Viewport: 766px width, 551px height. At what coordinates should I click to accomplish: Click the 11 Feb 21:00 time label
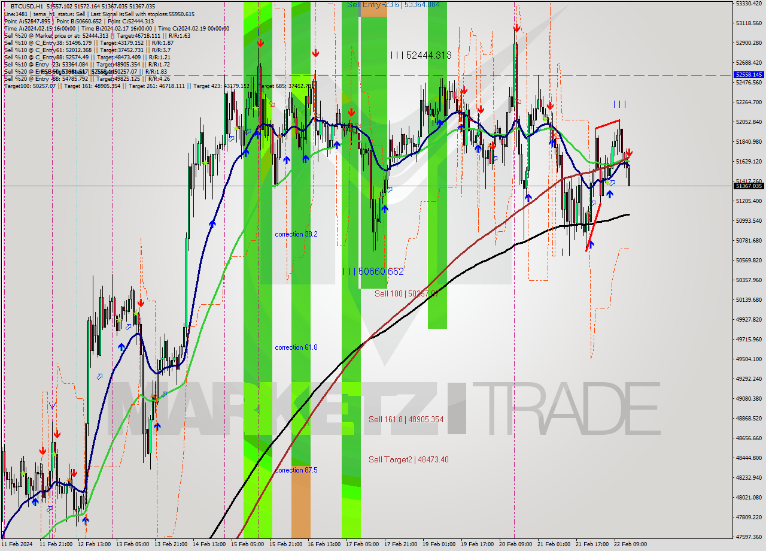[x=56, y=544]
